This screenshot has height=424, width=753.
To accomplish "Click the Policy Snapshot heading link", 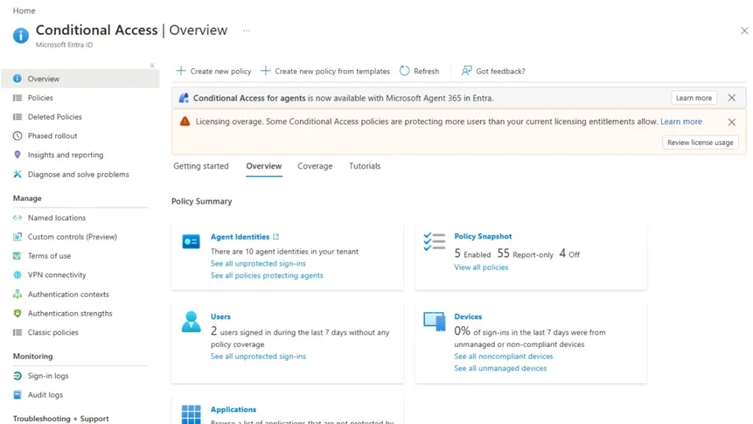I will [x=482, y=236].
